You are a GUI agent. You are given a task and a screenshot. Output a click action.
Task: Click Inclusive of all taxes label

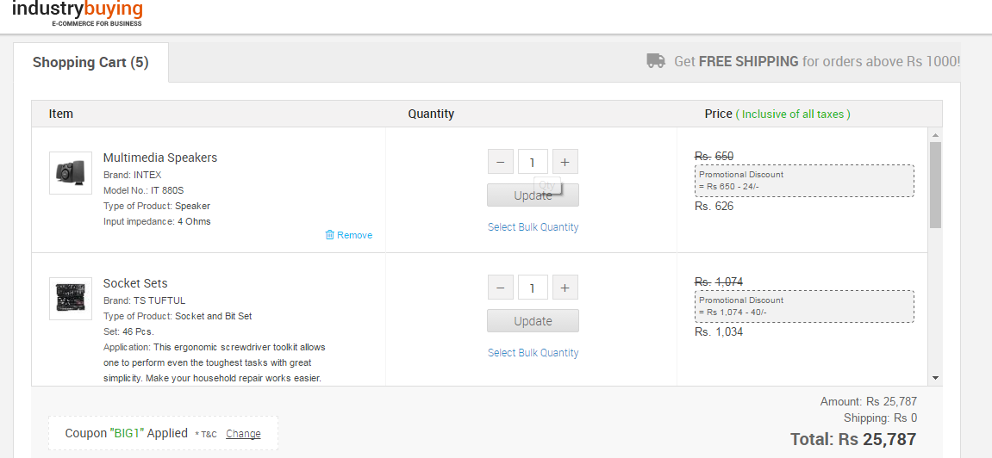tap(793, 114)
